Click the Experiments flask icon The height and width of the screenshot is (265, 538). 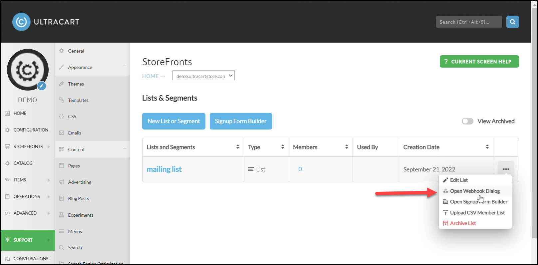point(61,215)
